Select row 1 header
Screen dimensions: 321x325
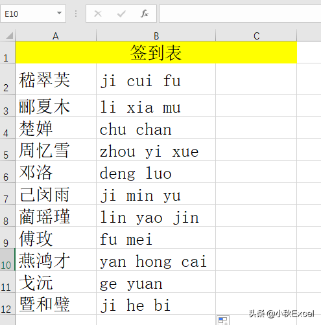coord(8,52)
